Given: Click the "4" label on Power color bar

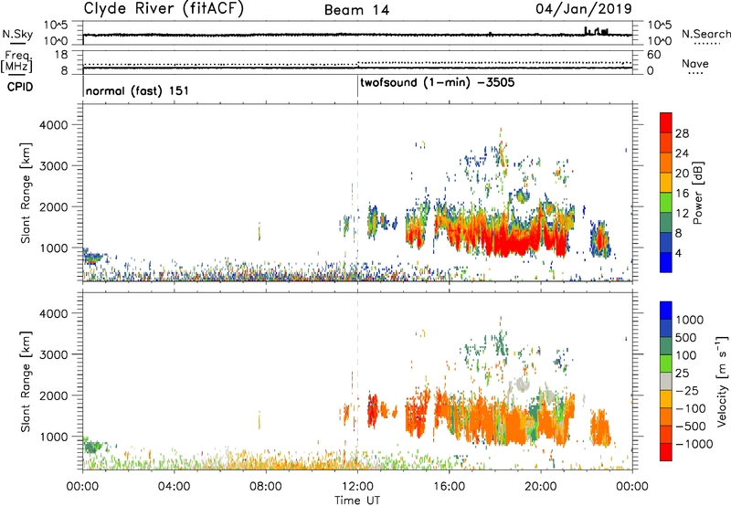Looking at the screenshot, I should (x=679, y=253).
